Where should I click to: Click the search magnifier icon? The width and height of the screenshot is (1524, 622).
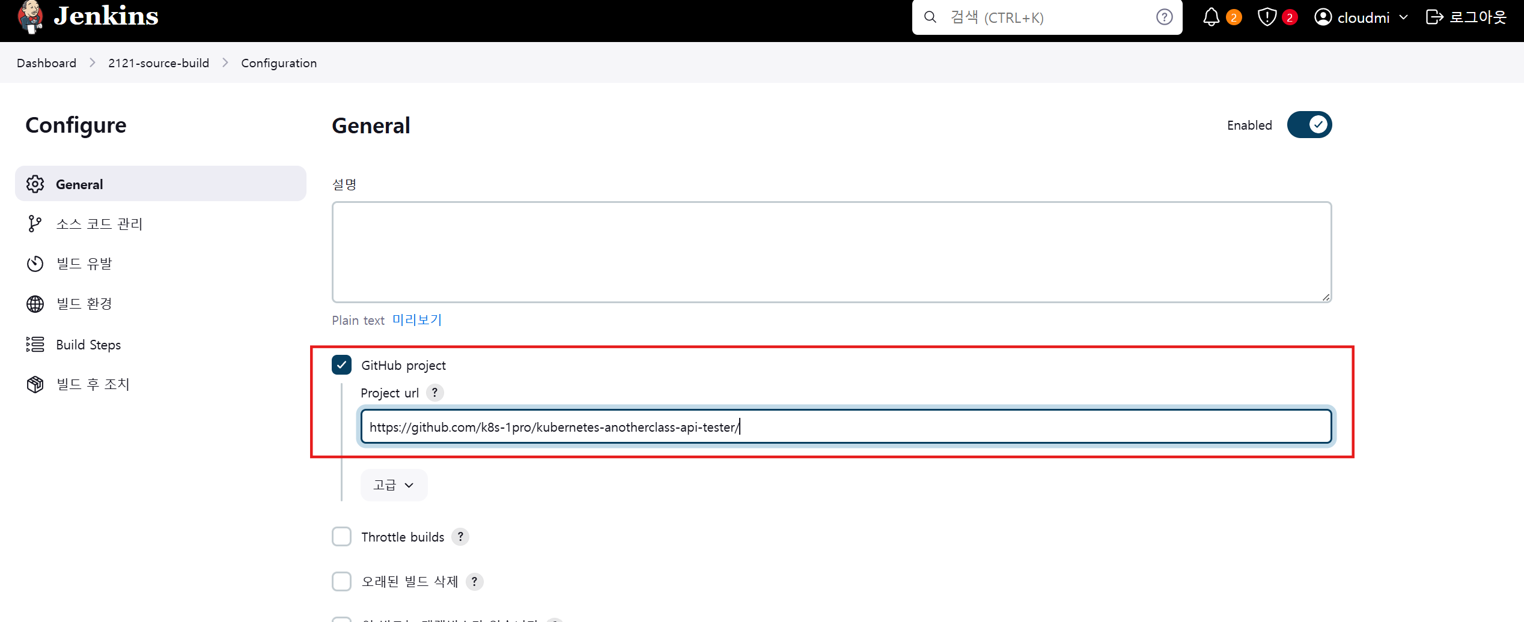pos(930,17)
